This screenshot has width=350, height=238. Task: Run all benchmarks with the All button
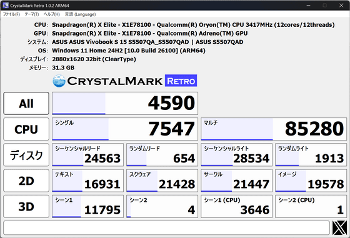[26, 103]
